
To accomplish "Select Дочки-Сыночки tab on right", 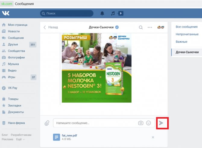I will pos(187,52).
